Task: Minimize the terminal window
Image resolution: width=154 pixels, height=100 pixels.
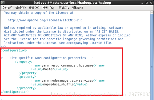Action: point(142,3)
